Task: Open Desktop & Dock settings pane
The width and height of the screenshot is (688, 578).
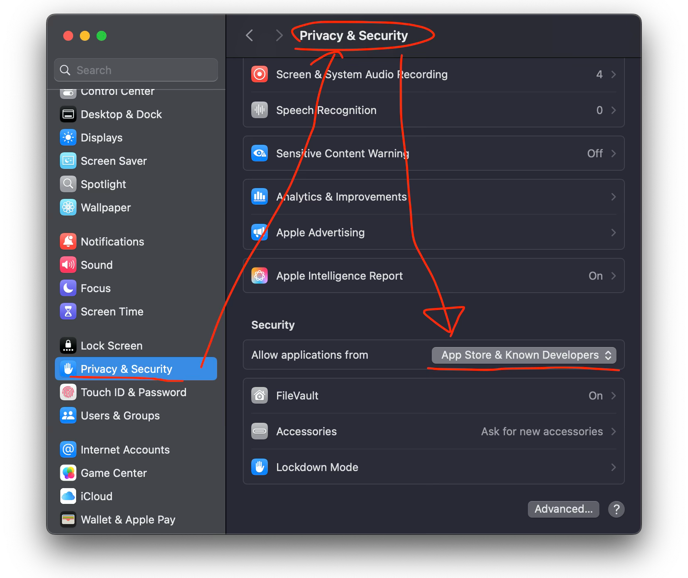Action: [136, 114]
